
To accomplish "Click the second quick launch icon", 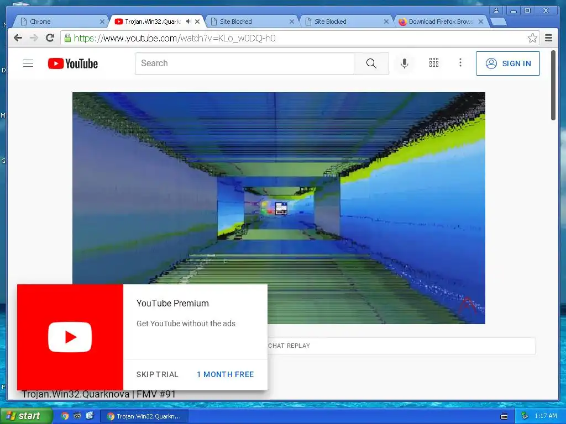I will [77, 416].
